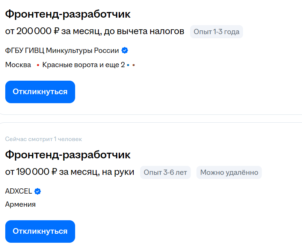Viewport: 302px width, 251px height.
Task: Select the Москва location label
Action: 18,65
